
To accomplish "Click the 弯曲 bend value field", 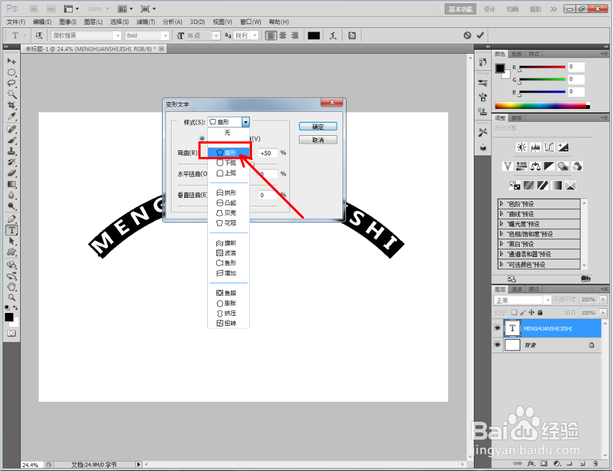I will click(268, 153).
